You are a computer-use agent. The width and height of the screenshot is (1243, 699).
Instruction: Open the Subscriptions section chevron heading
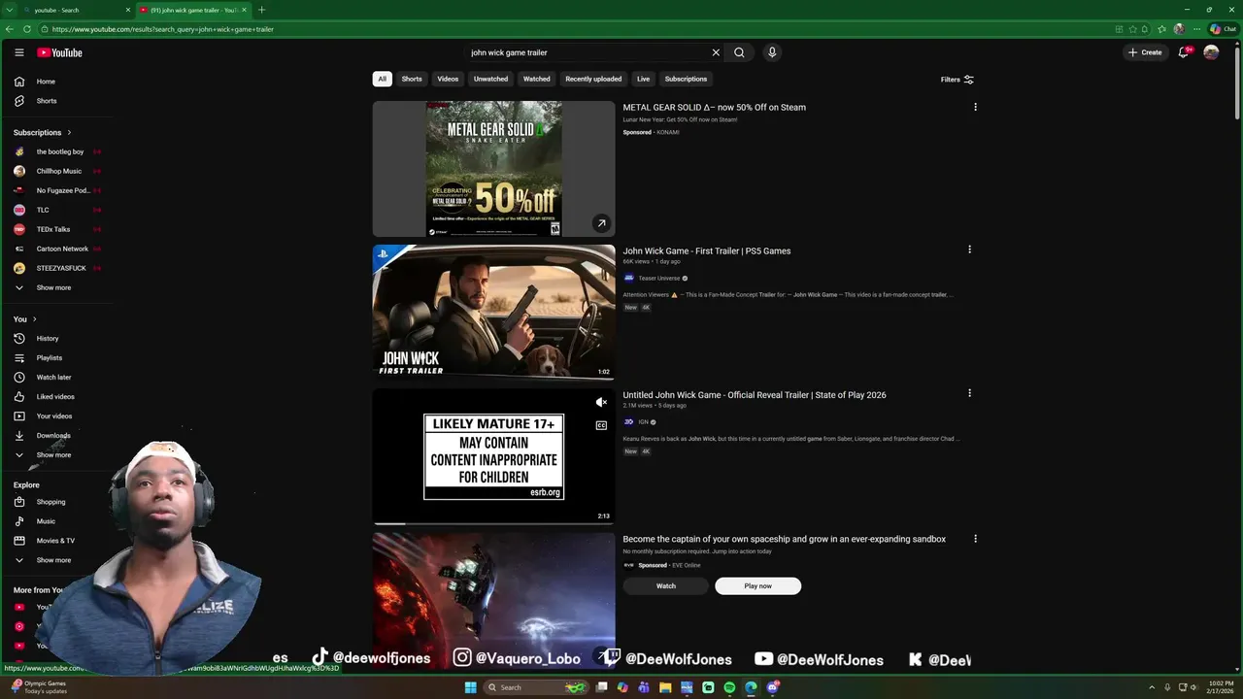point(42,132)
